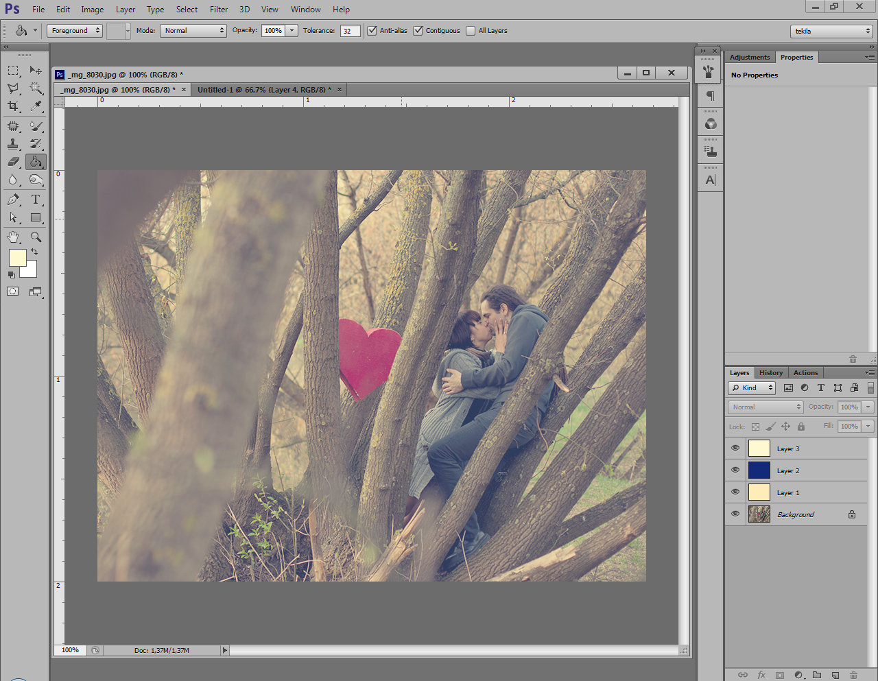Select the History Brush tool
Image resolution: width=878 pixels, height=681 pixels.
(36, 144)
